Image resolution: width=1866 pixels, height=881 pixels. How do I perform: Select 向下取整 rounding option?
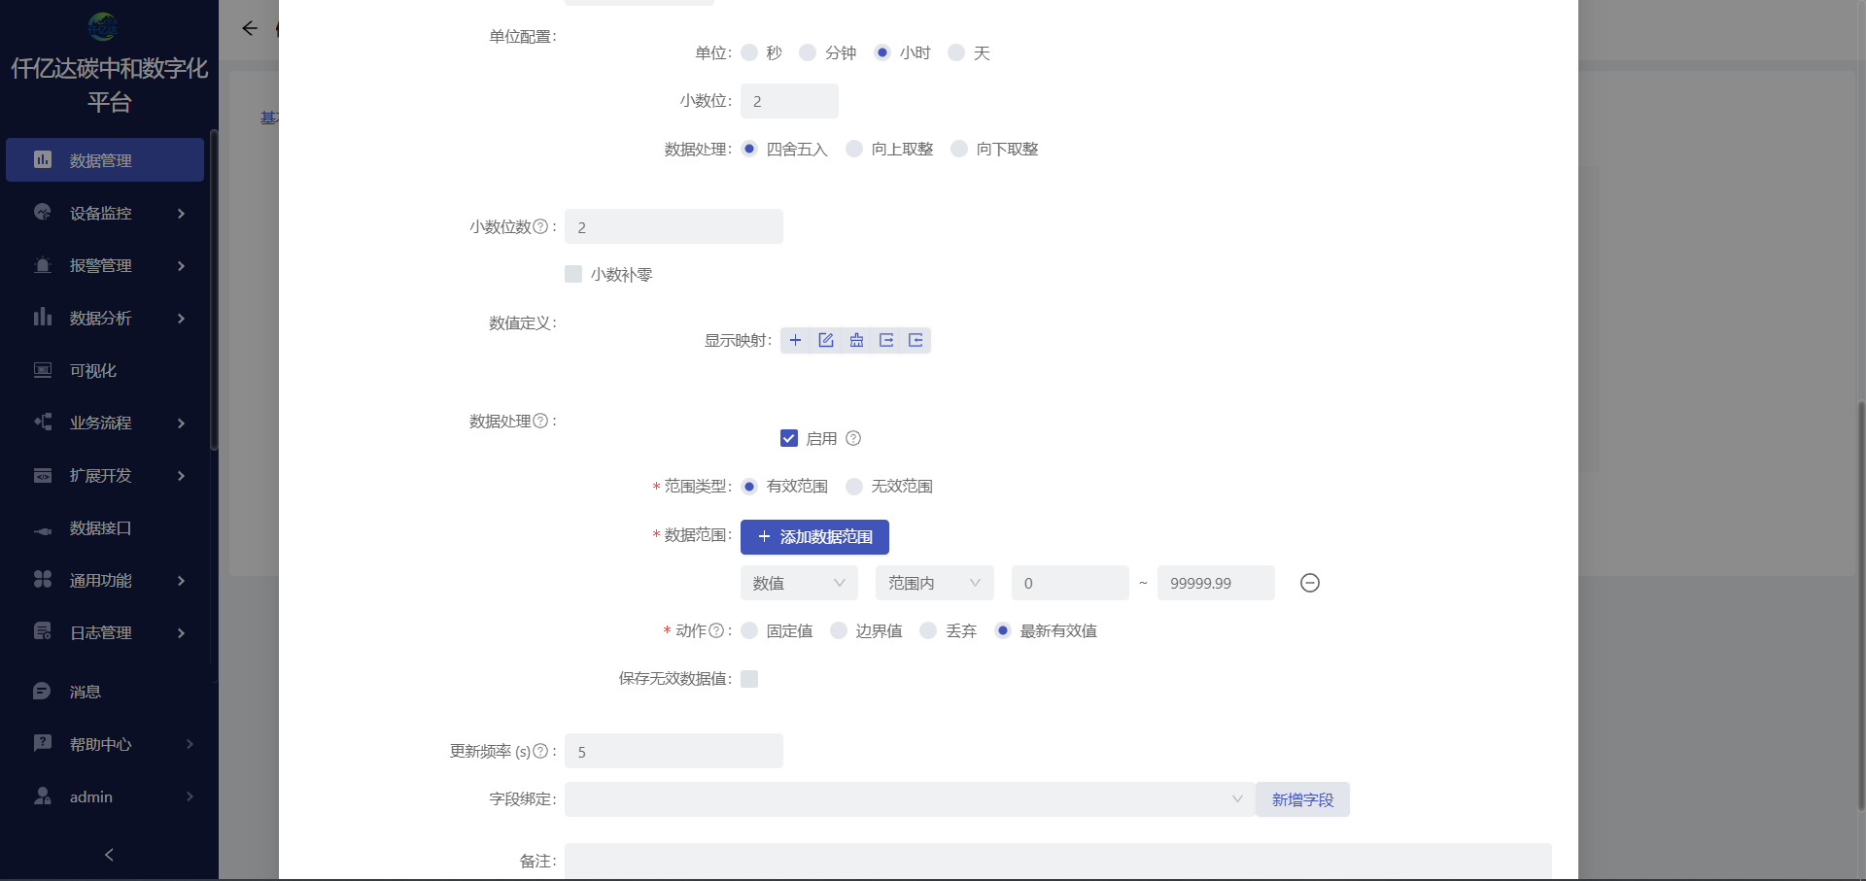[x=959, y=149]
